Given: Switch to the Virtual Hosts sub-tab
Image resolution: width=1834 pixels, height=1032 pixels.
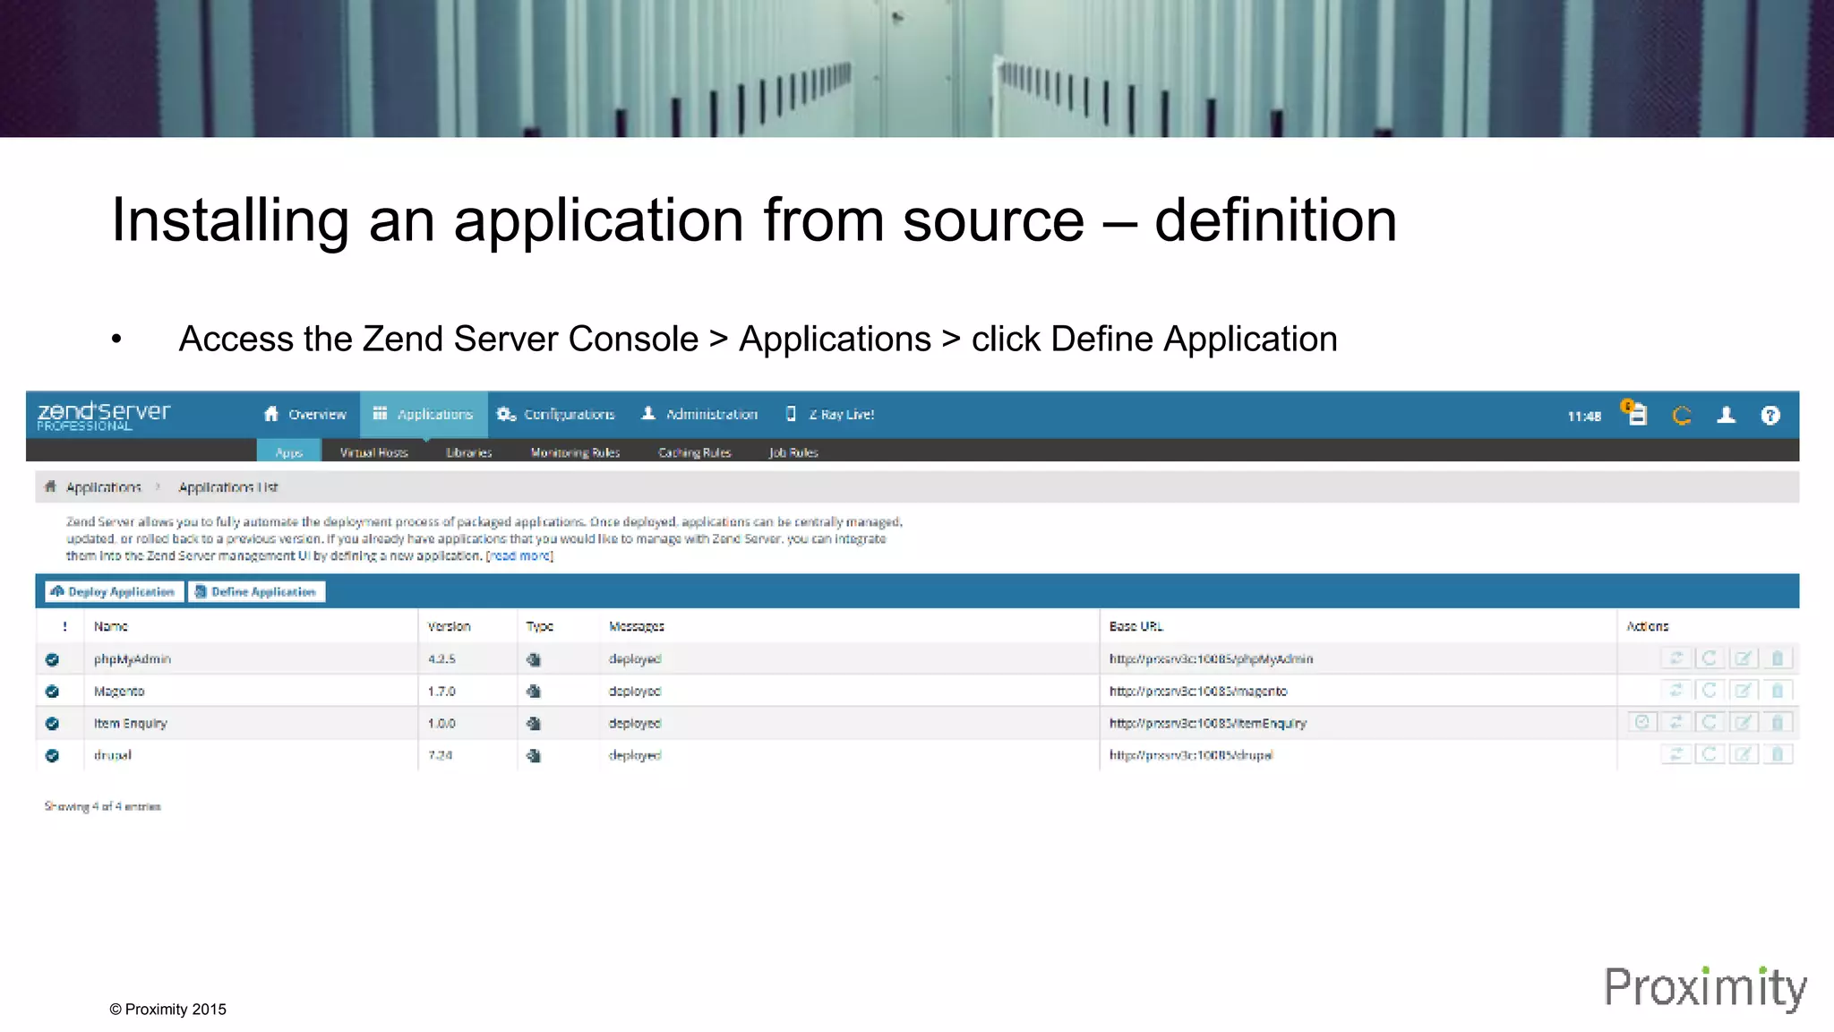Looking at the screenshot, I should point(373,452).
